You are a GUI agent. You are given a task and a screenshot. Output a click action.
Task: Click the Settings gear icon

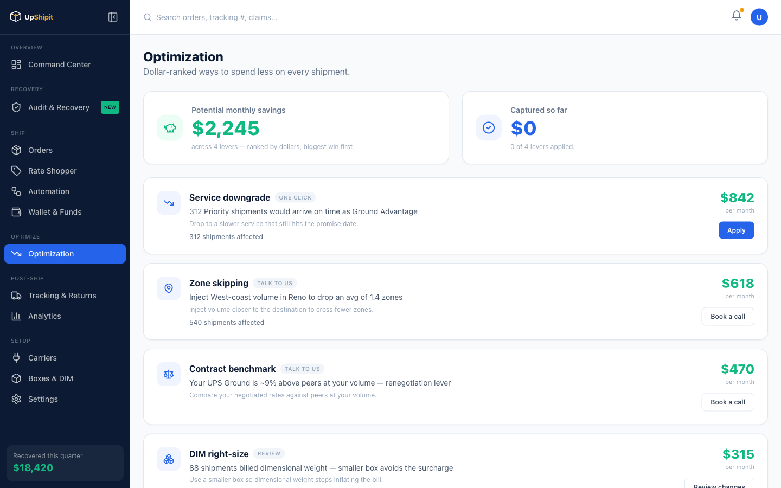coord(16,399)
